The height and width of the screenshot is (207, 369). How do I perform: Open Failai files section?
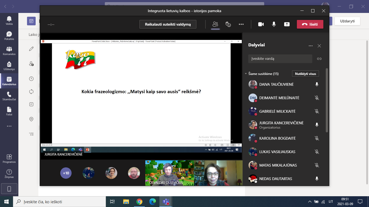tap(9, 111)
